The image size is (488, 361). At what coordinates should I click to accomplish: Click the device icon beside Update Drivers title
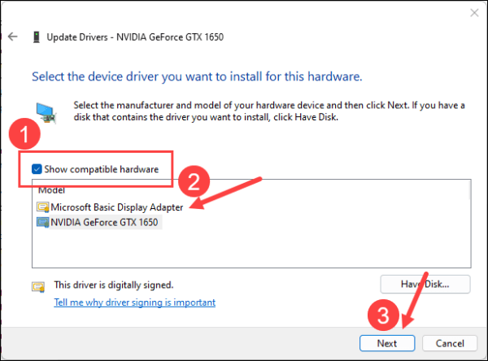coord(37,37)
